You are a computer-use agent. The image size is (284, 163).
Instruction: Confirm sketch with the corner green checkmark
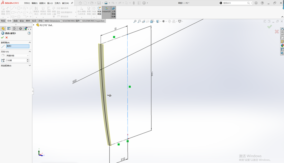pyautogui.click(x=270, y=27)
